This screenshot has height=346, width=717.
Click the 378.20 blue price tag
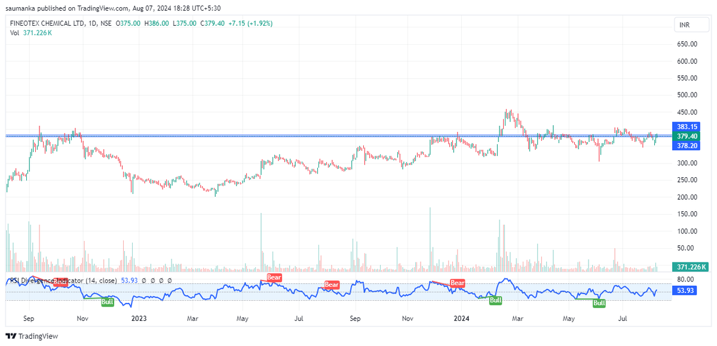click(686, 145)
